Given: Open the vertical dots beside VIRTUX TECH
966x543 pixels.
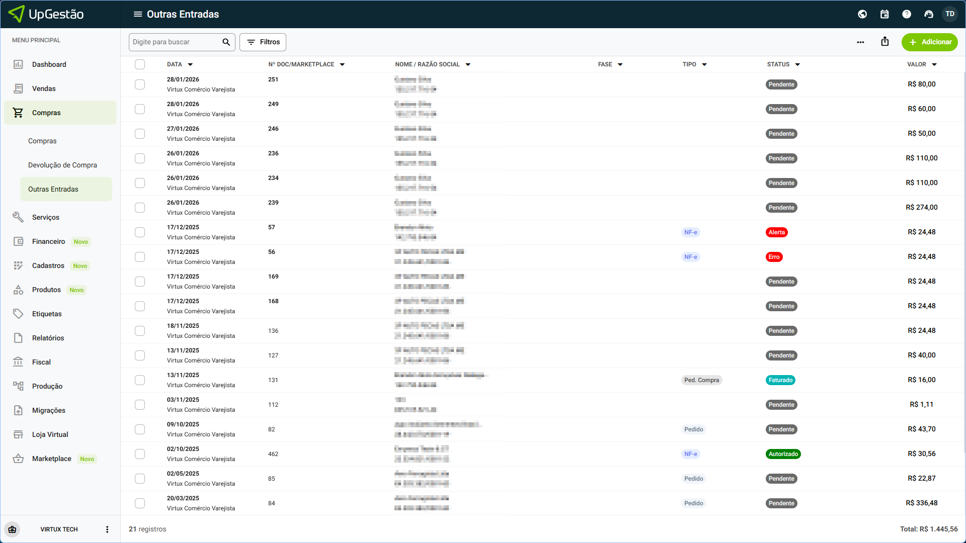Looking at the screenshot, I should pyautogui.click(x=107, y=529).
